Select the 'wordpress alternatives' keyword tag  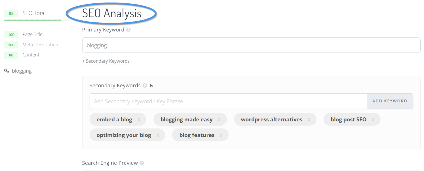coord(275,119)
